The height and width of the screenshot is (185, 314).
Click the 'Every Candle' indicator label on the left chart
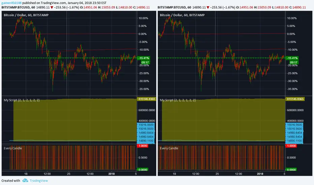point(13,148)
